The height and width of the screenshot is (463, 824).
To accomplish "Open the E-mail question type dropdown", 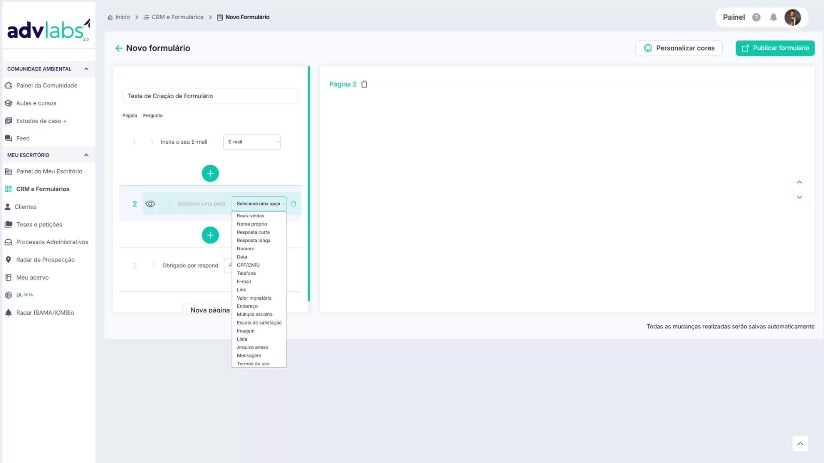I will (252, 142).
